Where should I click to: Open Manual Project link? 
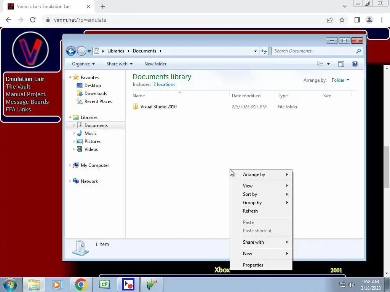pyautogui.click(x=26, y=94)
